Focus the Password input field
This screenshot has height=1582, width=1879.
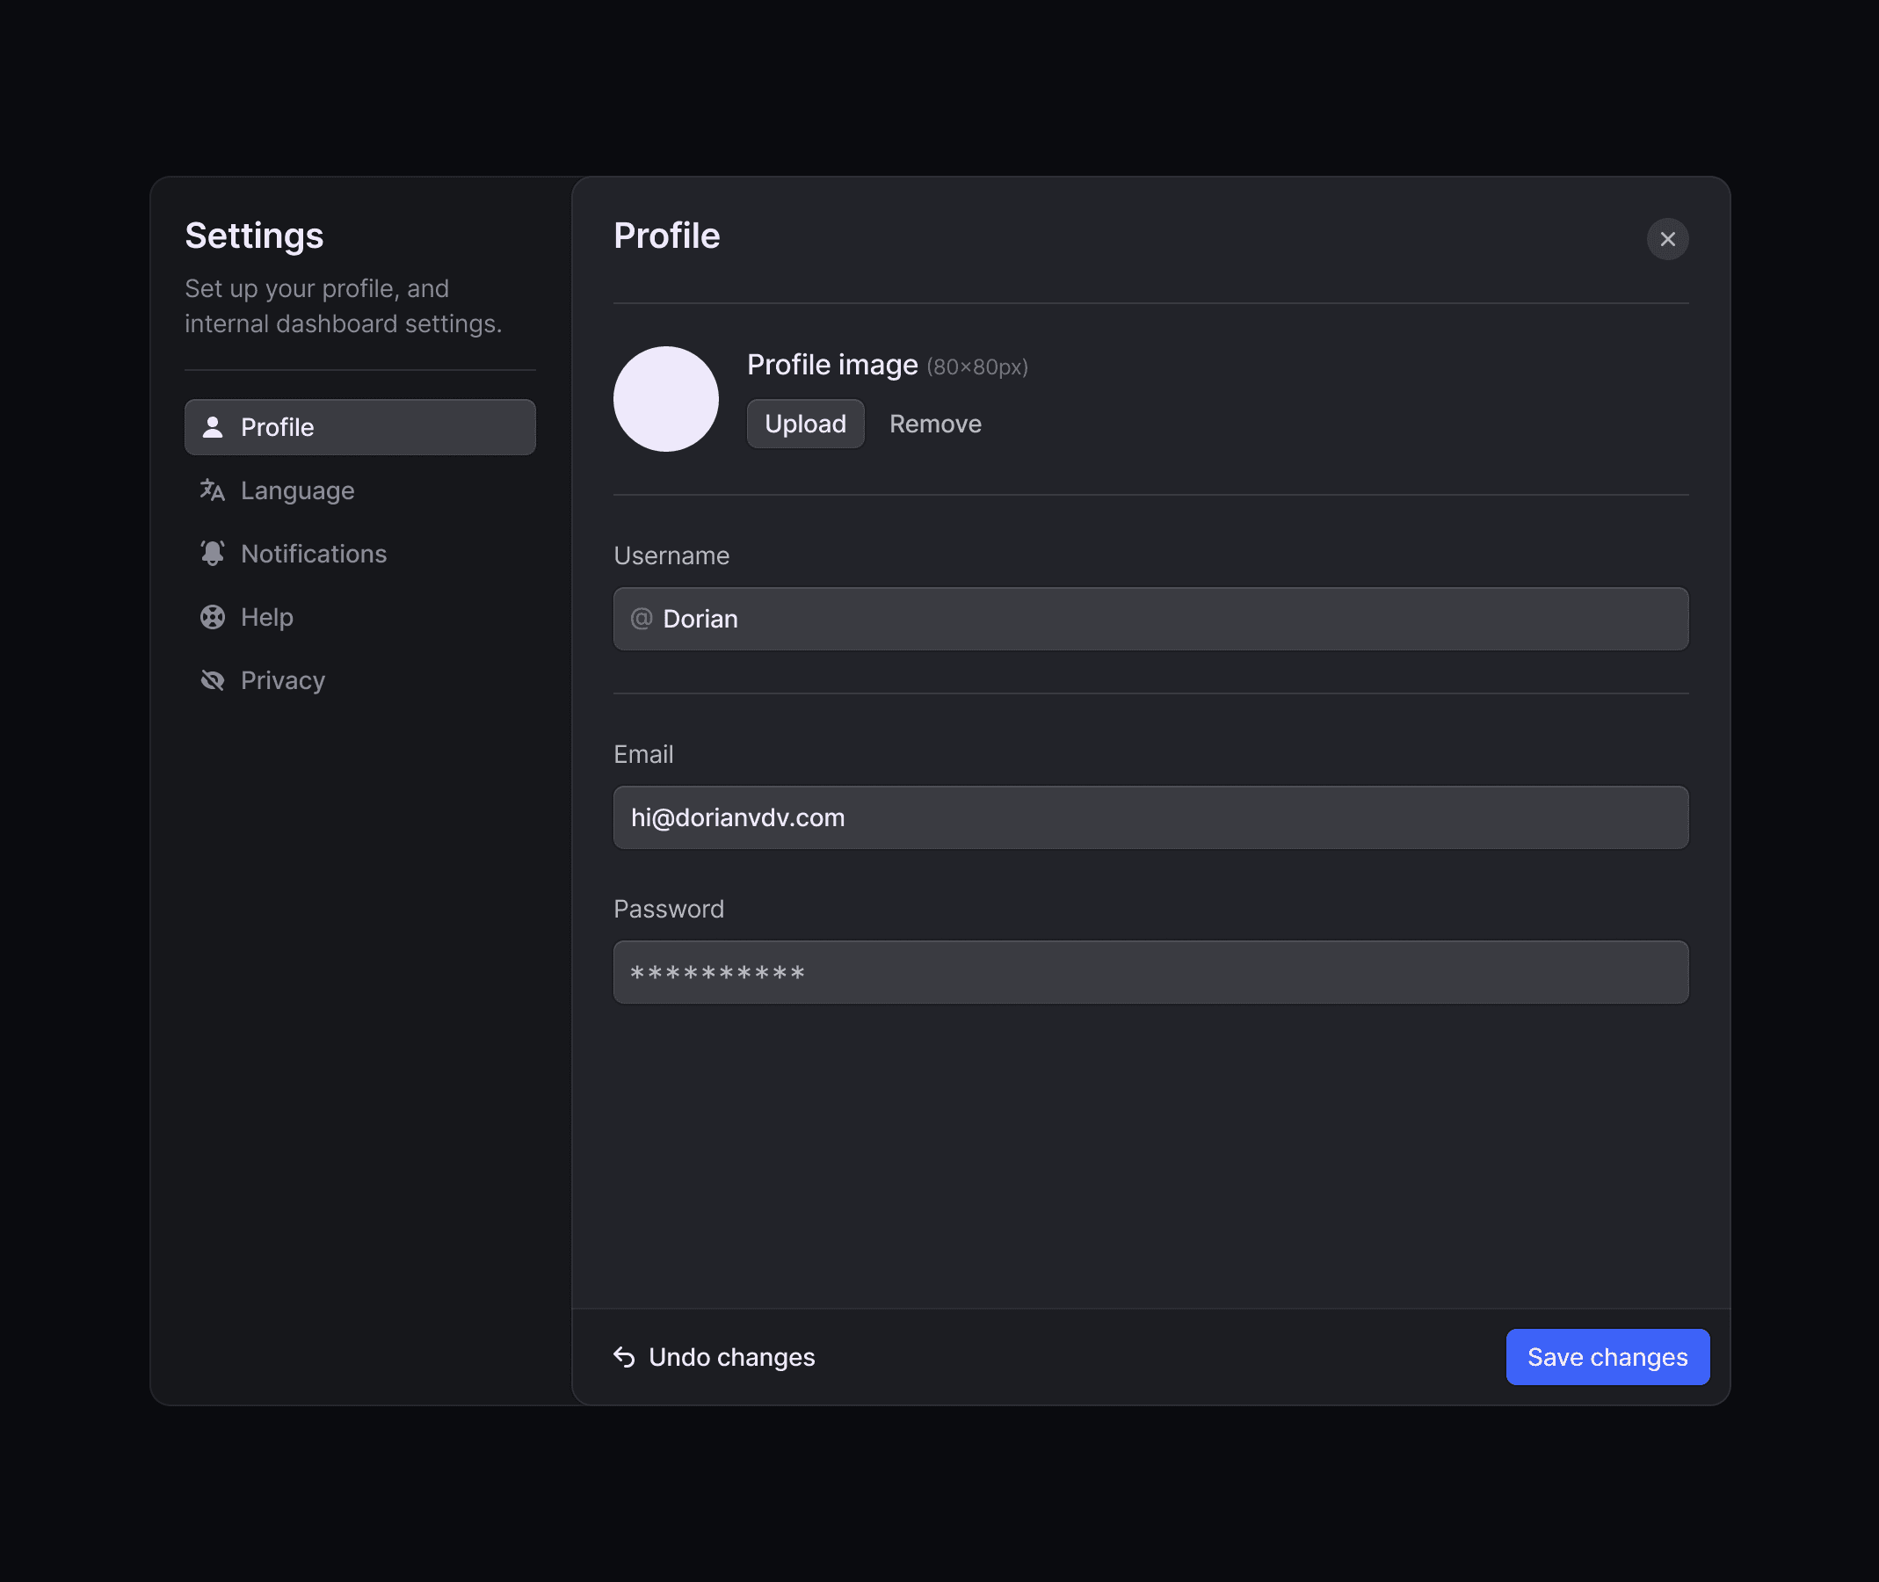pos(1150,972)
